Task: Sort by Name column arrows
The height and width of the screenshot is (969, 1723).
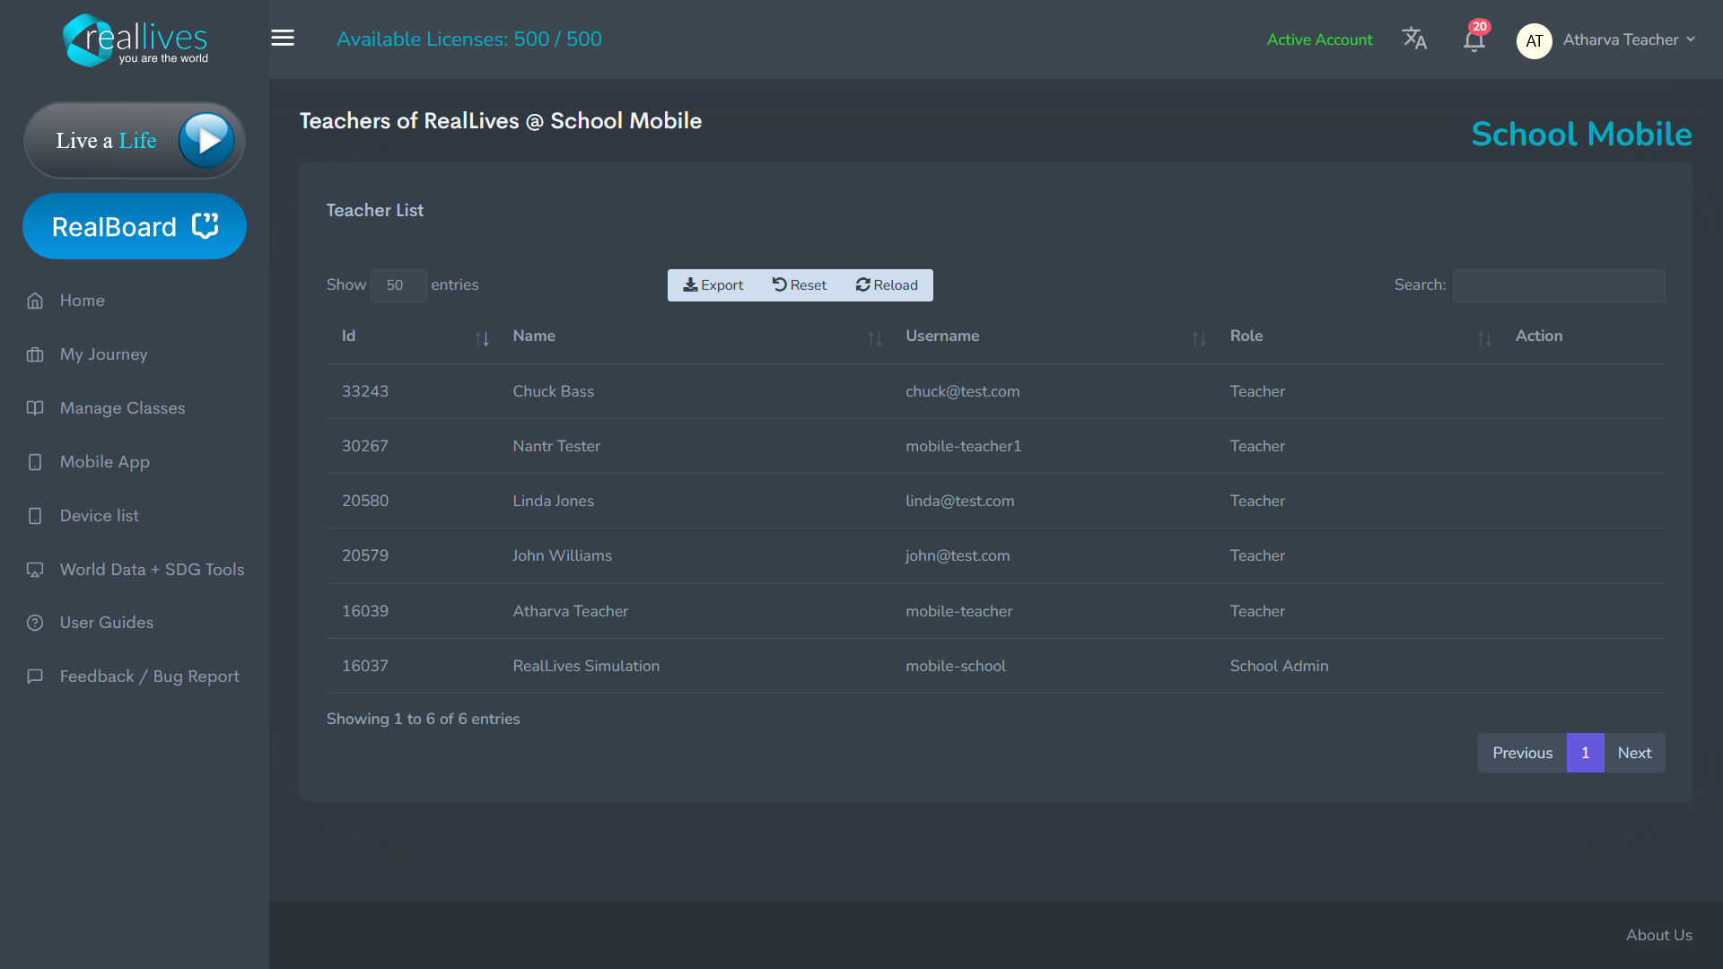Action: point(875,338)
